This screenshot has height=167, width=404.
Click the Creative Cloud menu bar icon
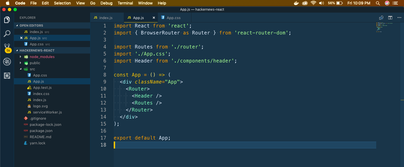click(305, 3)
